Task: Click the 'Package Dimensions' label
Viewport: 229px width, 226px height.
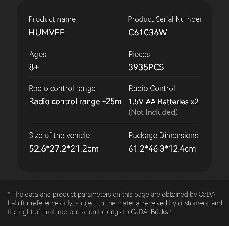Action: 163,135
